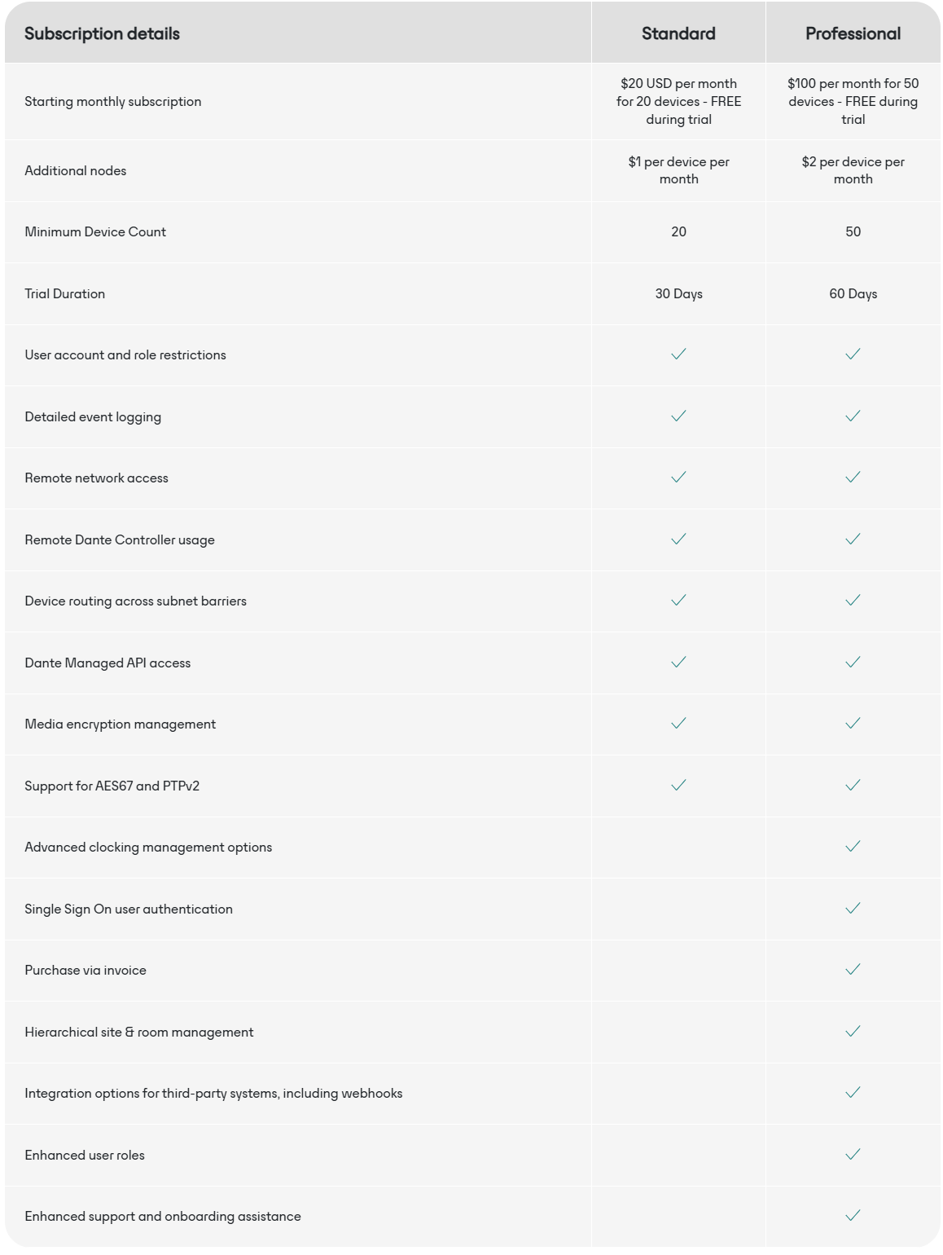This screenshot has height=1255, width=943.
Task: Click Professional checkmark for Enhanced user roles
Action: coord(853,1154)
